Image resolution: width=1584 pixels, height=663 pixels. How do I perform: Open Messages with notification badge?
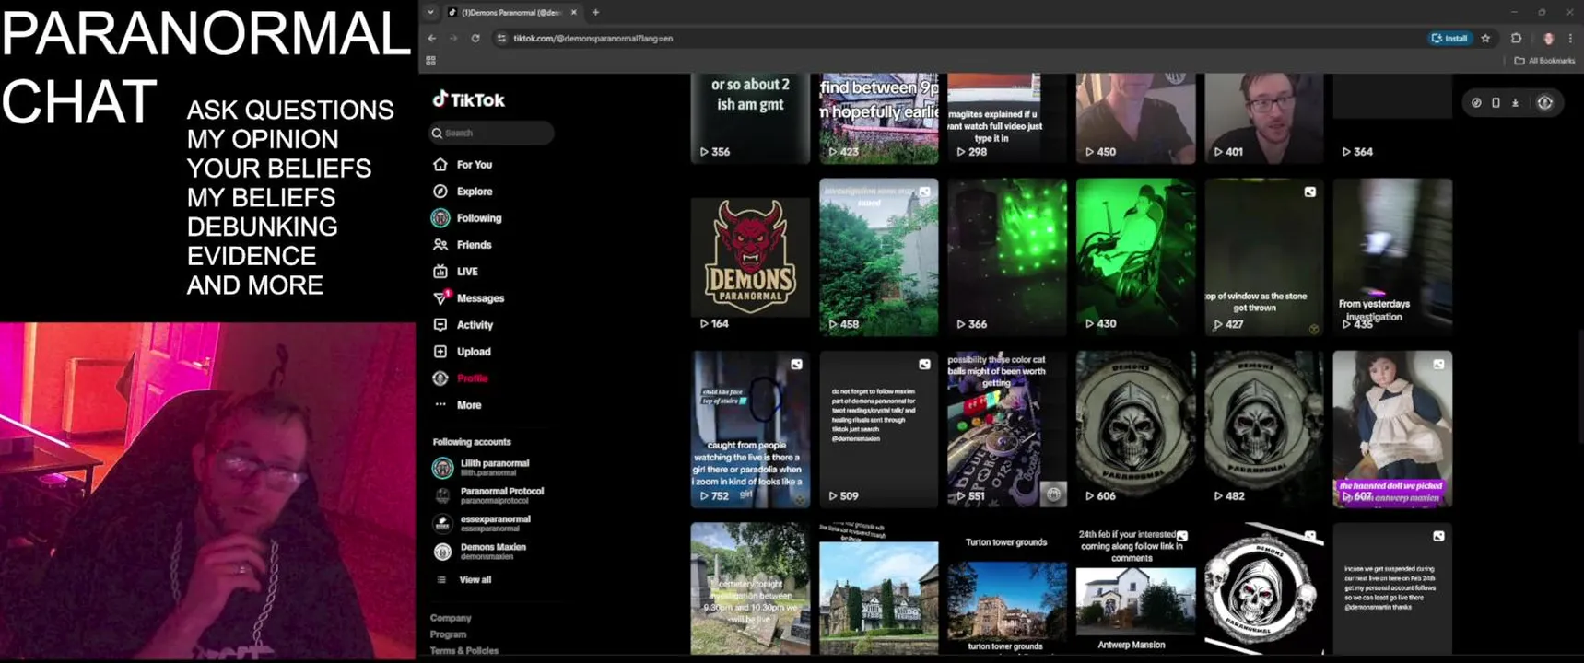468,297
